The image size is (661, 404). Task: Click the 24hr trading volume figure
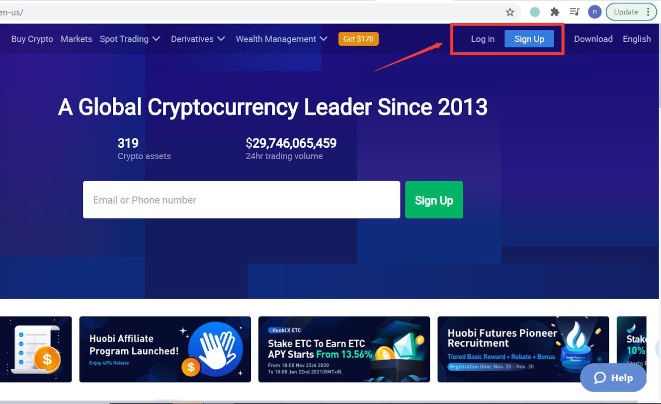pos(291,143)
